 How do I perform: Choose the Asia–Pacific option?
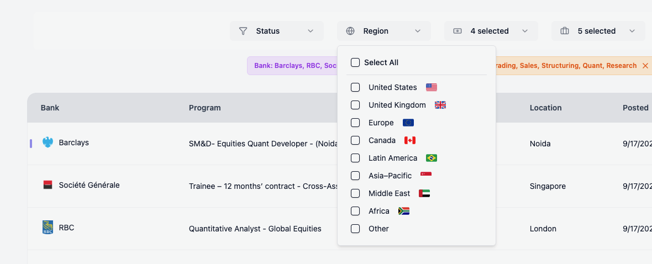pos(390,176)
